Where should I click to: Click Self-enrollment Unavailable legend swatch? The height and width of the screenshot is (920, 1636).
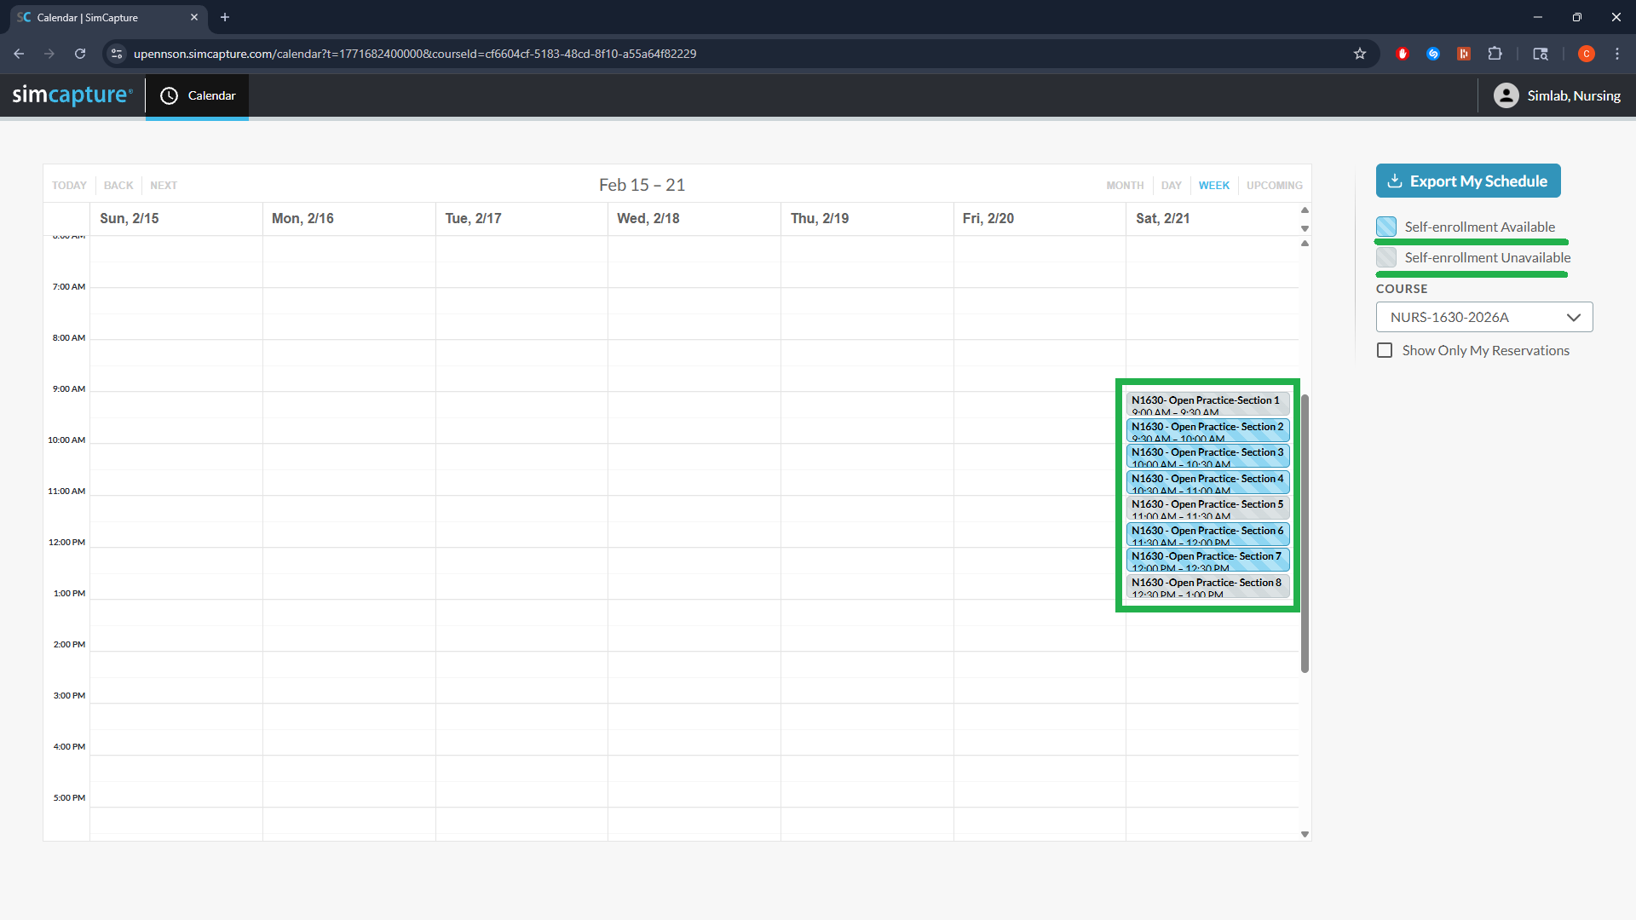click(x=1386, y=257)
